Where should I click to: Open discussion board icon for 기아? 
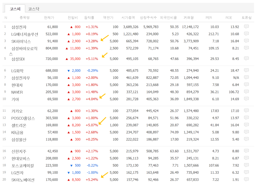tap(246, 99)
